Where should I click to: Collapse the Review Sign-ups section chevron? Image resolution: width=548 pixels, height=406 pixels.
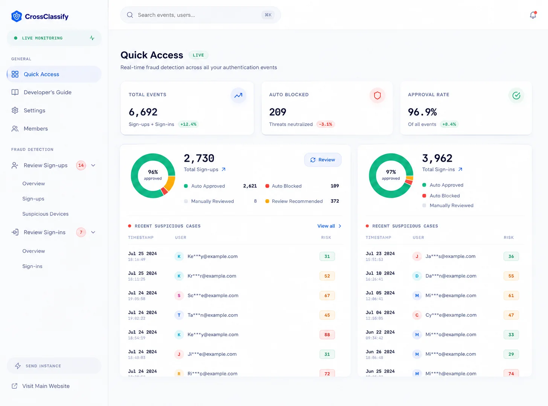93,165
